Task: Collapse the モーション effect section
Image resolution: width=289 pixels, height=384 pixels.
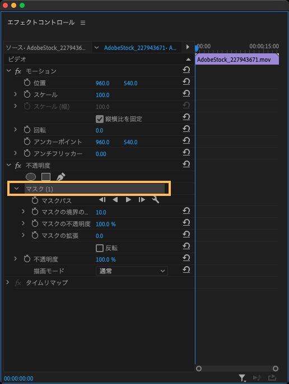Action: click(x=9, y=71)
